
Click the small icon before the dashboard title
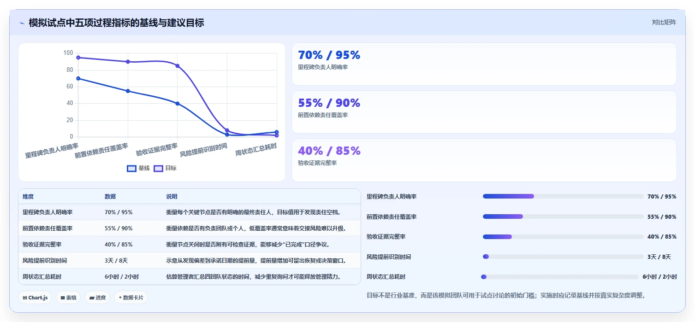click(22, 23)
